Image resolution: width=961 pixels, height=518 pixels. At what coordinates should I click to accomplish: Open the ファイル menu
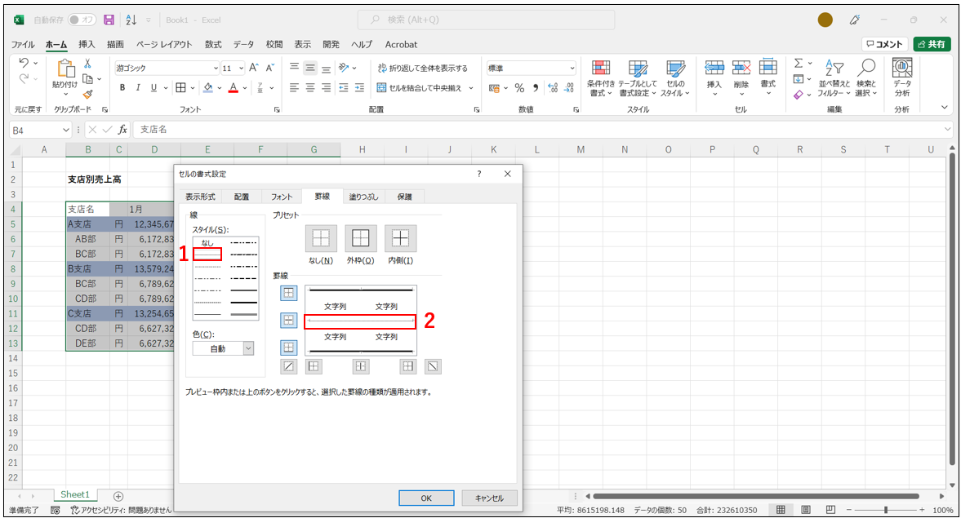coord(23,44)
